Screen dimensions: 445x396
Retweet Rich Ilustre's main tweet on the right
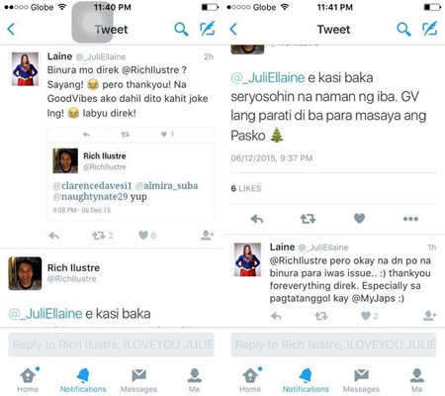pos(308,219)
